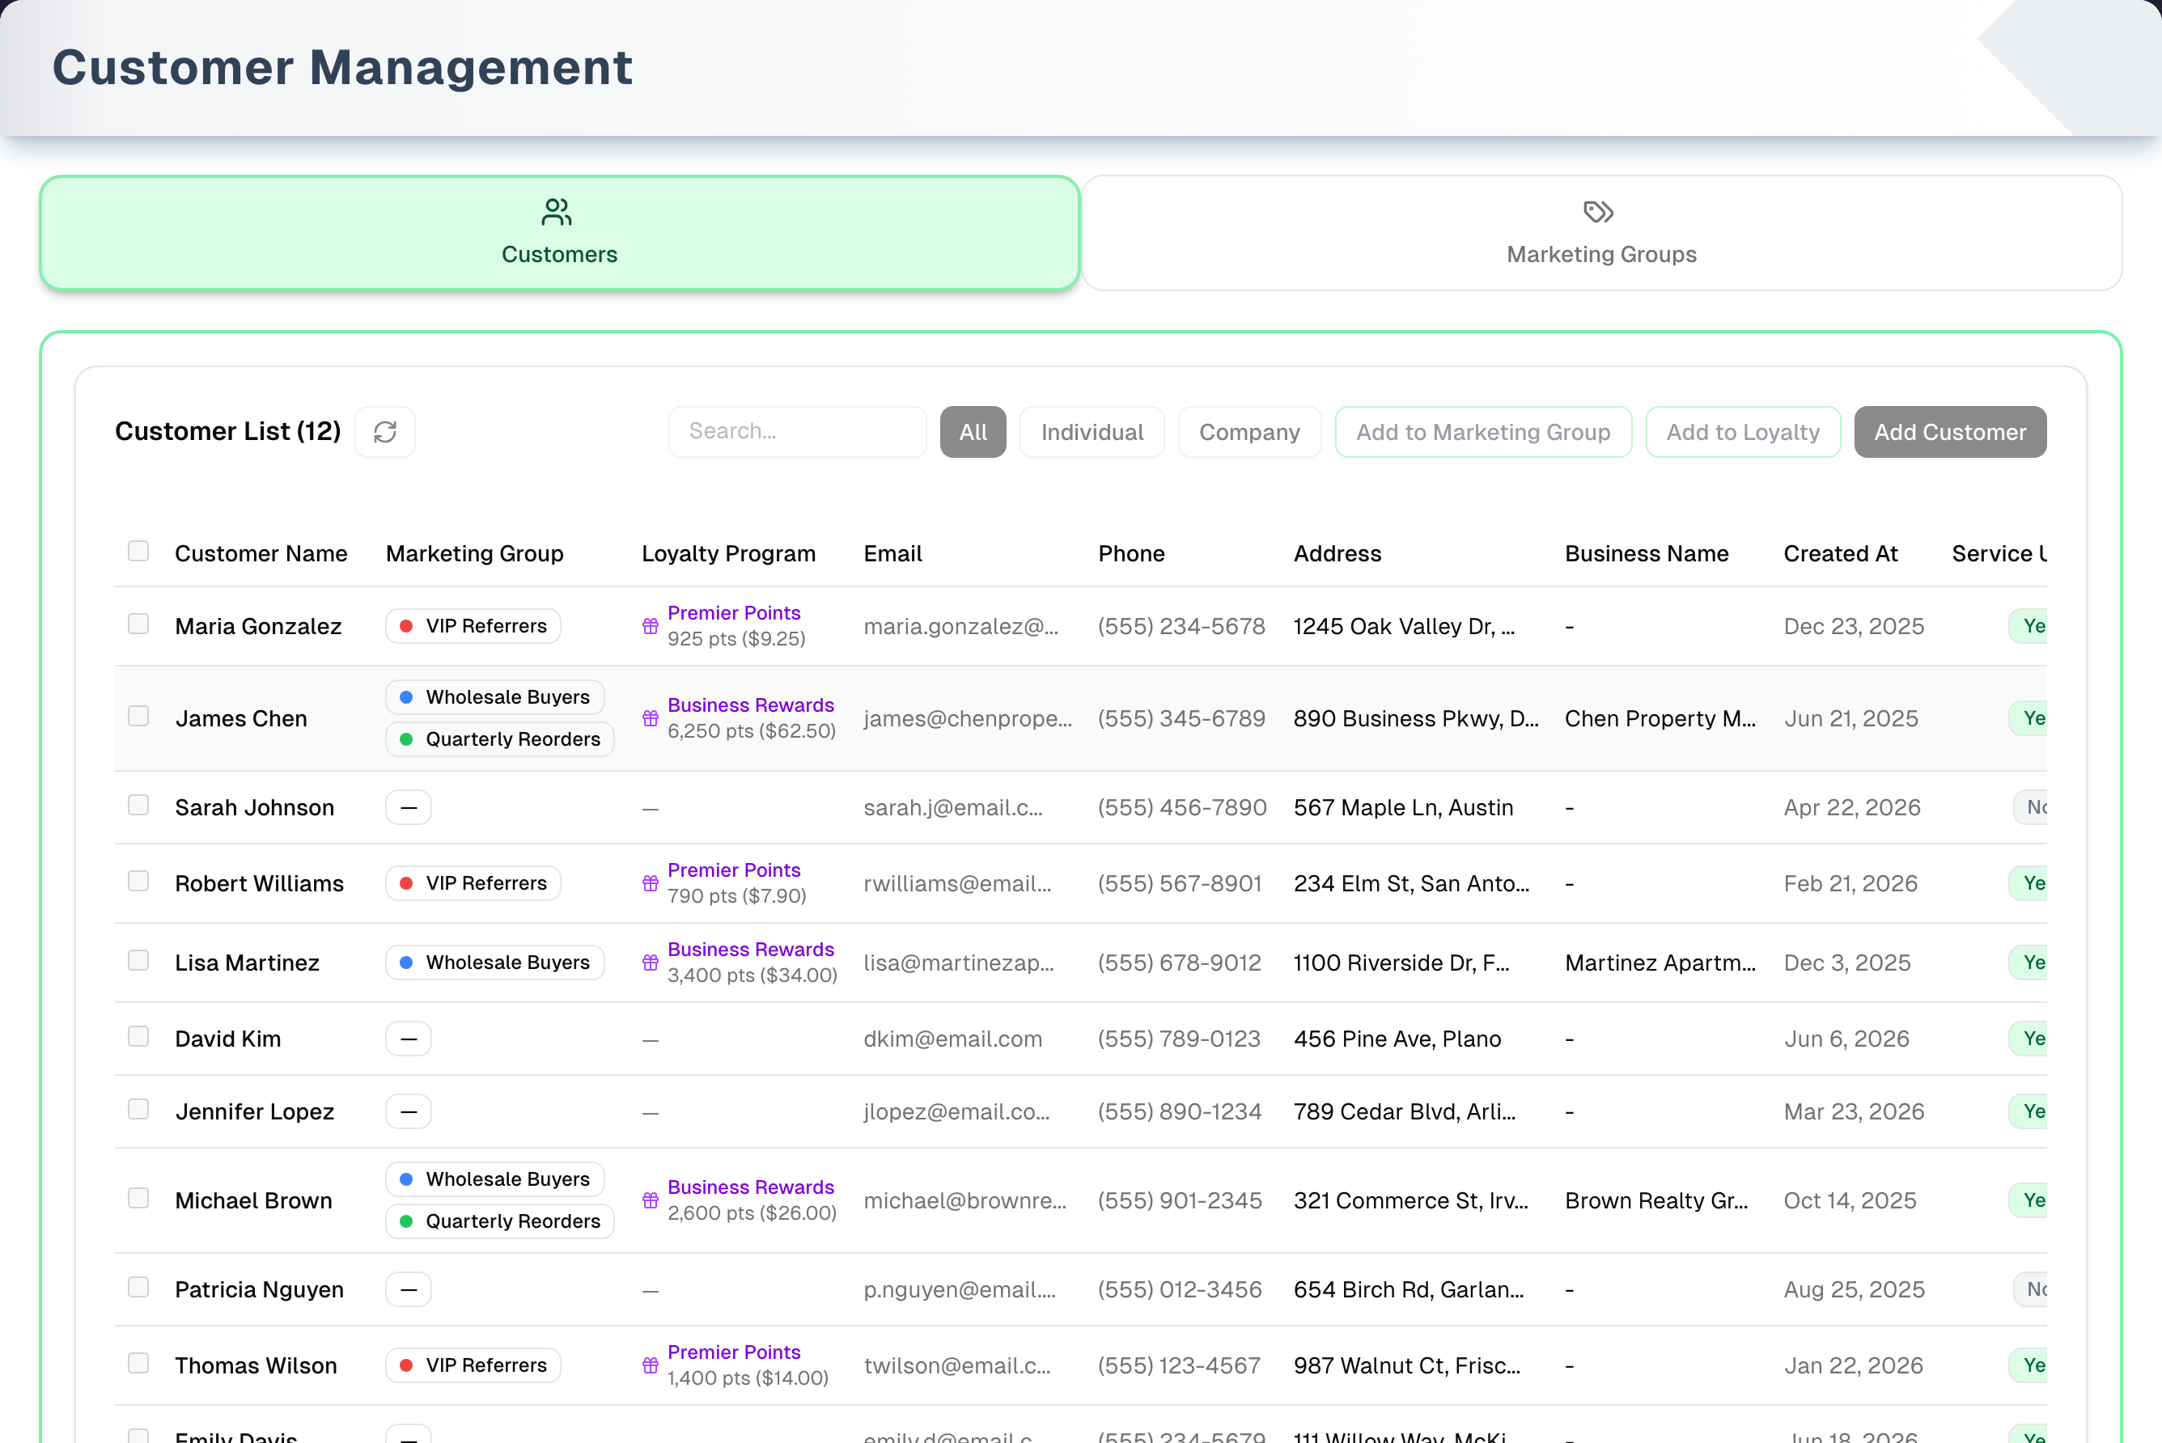Click gift icon in Maria Gonzalez row
The width and height of the screenshot is (2162, 1443).
(651, 626)
